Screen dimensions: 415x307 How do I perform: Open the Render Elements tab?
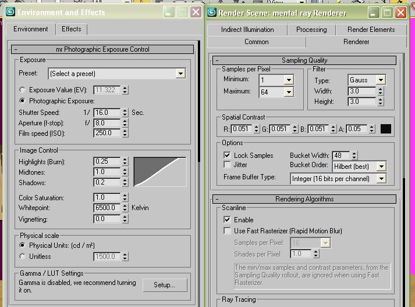[371, 30]
